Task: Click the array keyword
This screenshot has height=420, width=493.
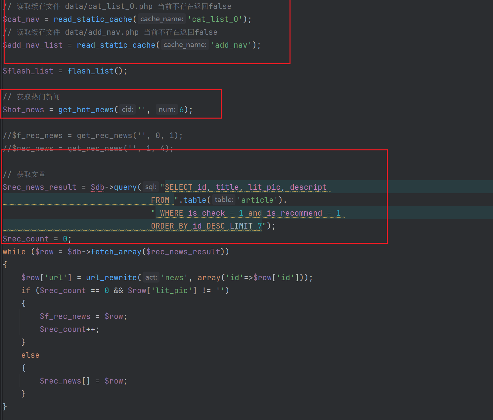Action: tap(209, 278)
